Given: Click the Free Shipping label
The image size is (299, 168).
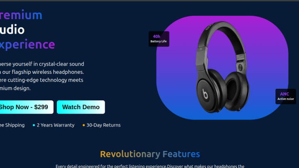Looking at the screenshot, I should point(12,125).
